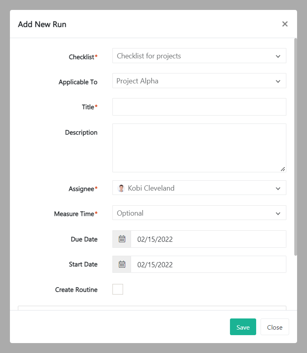Click the modal's vertical scrollbar

click(295, 147)
